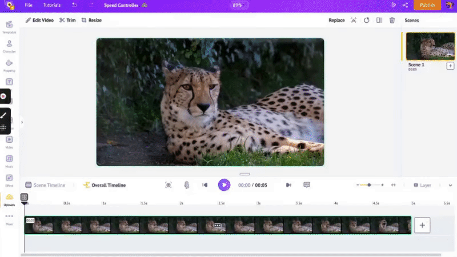Screen dimensions: 457x257
Task: Select the Scene 1 thumbnail
Action: [x=430, y=46]
